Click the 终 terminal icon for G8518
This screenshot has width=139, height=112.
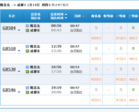pyautogui.click(x=27, y=51)
